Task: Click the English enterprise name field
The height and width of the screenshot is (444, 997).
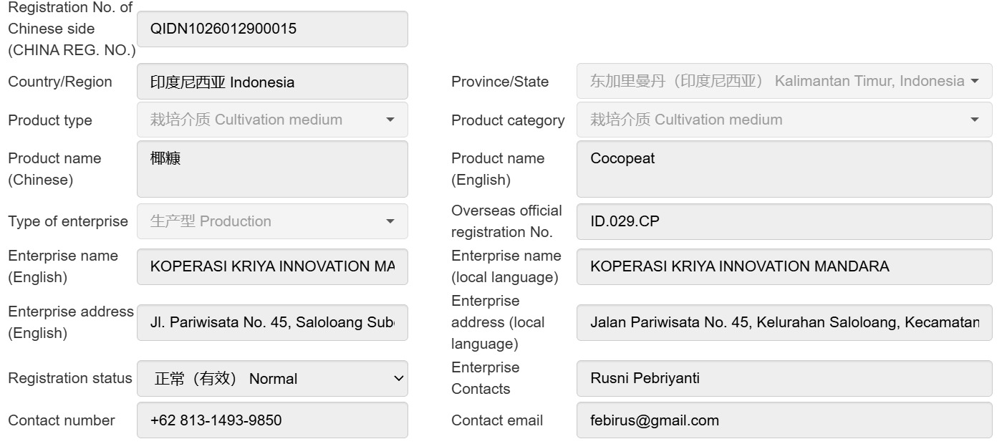Action: (272, 266)
